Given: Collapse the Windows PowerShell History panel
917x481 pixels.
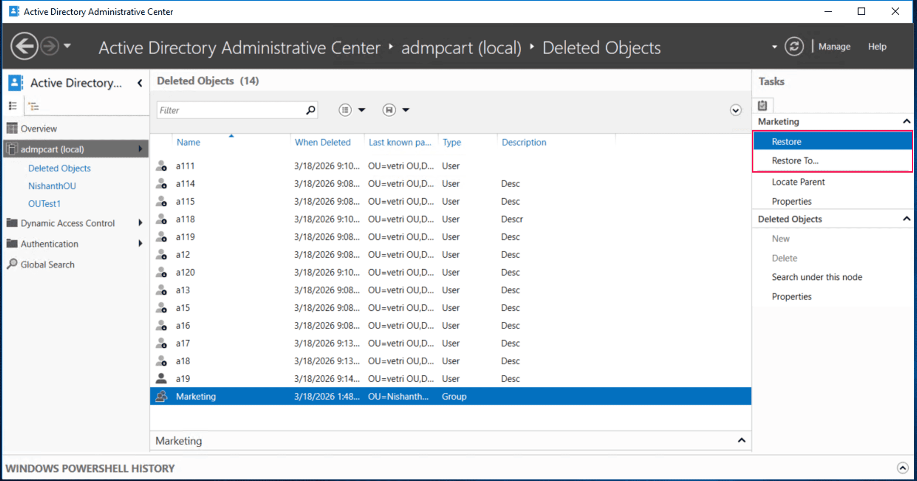Looking at the screenshot, I should 904,467.
